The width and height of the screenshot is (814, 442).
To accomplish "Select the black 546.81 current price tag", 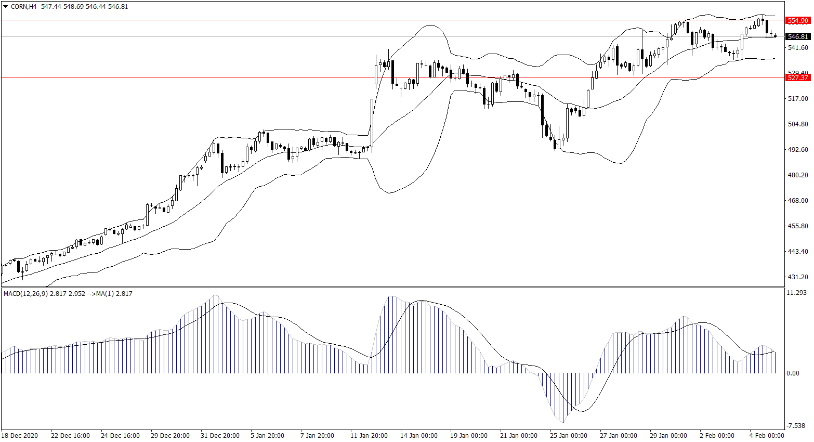I will [x=798, y=37].
